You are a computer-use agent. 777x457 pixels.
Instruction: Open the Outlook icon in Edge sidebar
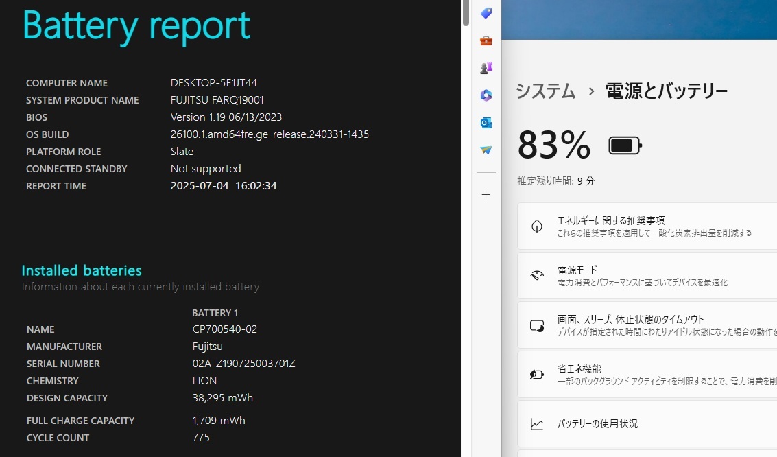coord(486,122)
